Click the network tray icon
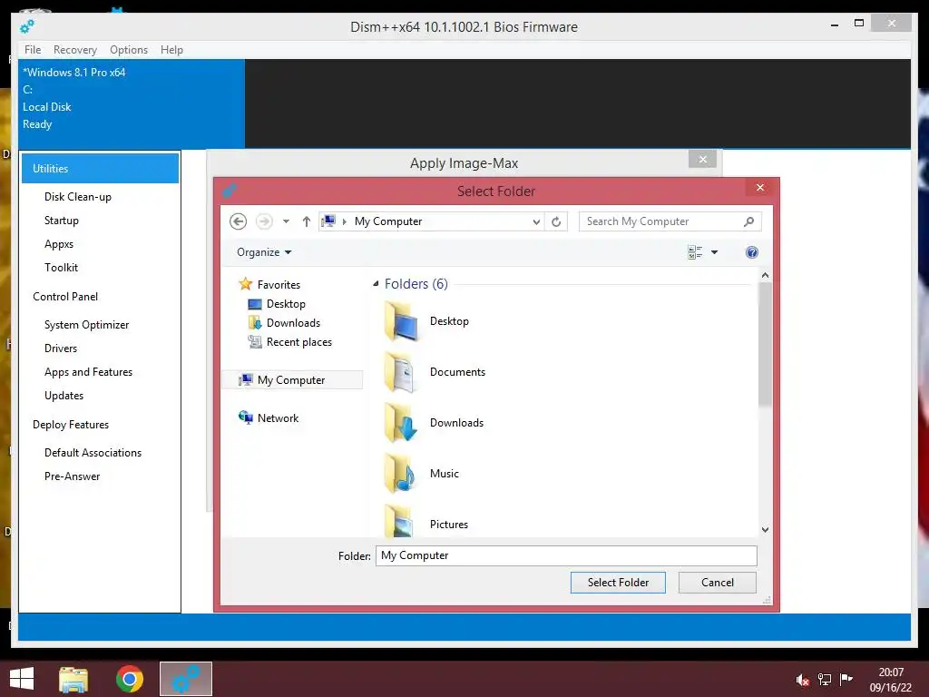This screenshot has height=697, width=929. [825, 679]
